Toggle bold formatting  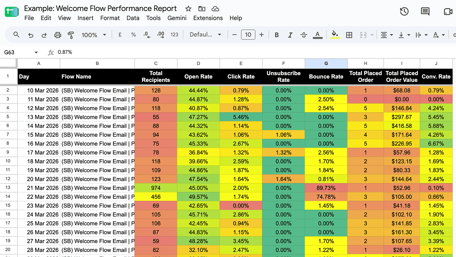(277, 35)
